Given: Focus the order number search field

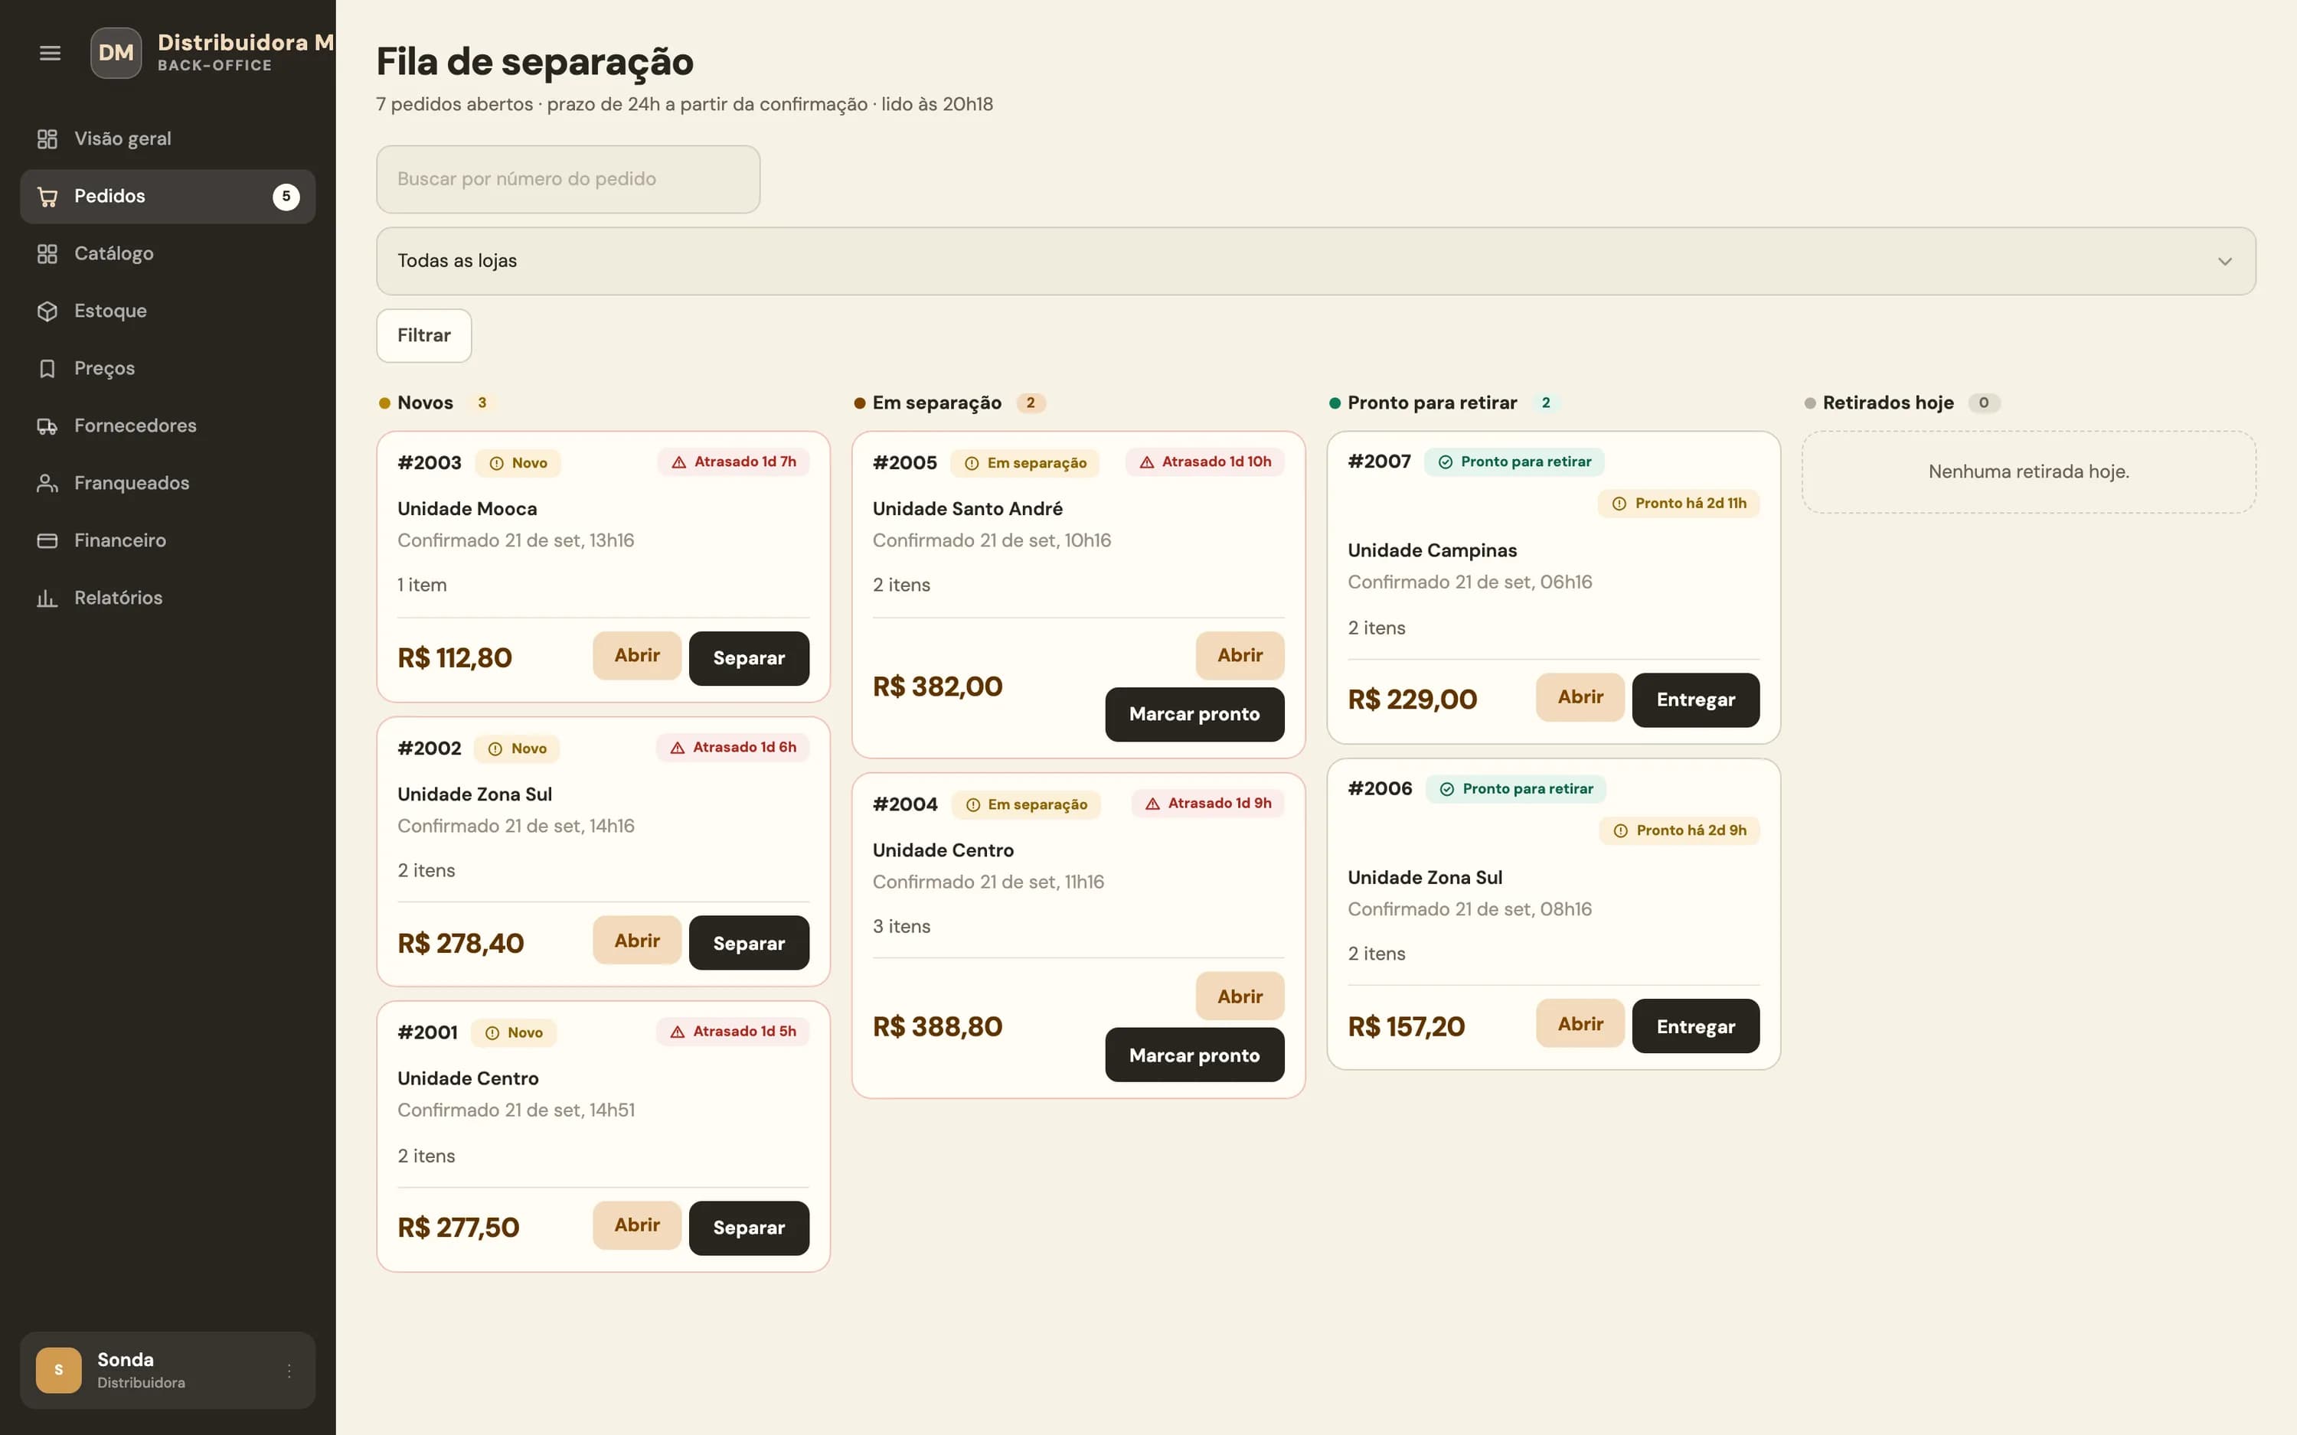Looking at the screenshot, I should pos(567,179).
